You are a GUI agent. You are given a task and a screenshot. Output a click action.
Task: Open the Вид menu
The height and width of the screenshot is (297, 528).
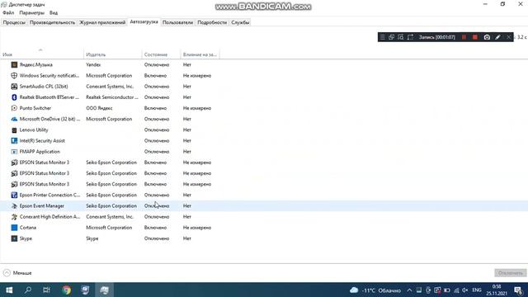tap(54, 13)
